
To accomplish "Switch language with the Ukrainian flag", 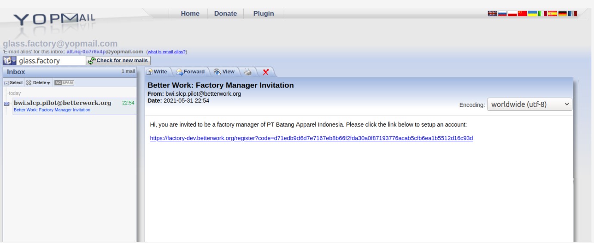I will tap(532, 13).
